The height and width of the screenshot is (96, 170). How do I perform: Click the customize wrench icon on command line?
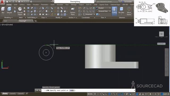tap(40, 90)
